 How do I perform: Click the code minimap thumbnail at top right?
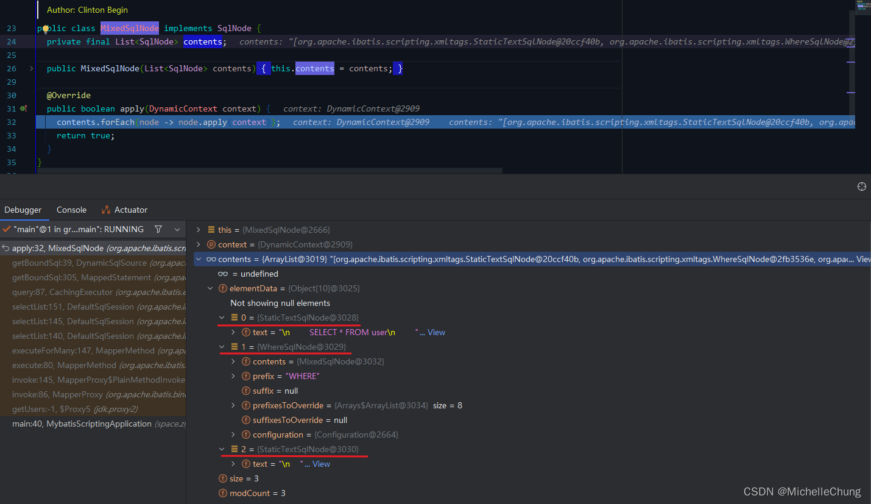(862, 7)
